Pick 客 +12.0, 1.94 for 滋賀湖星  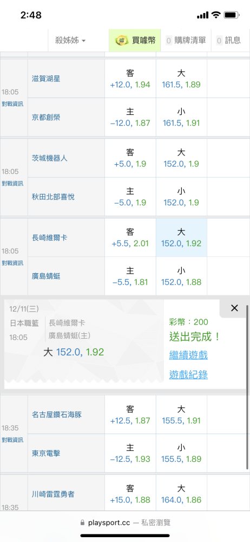130,79
